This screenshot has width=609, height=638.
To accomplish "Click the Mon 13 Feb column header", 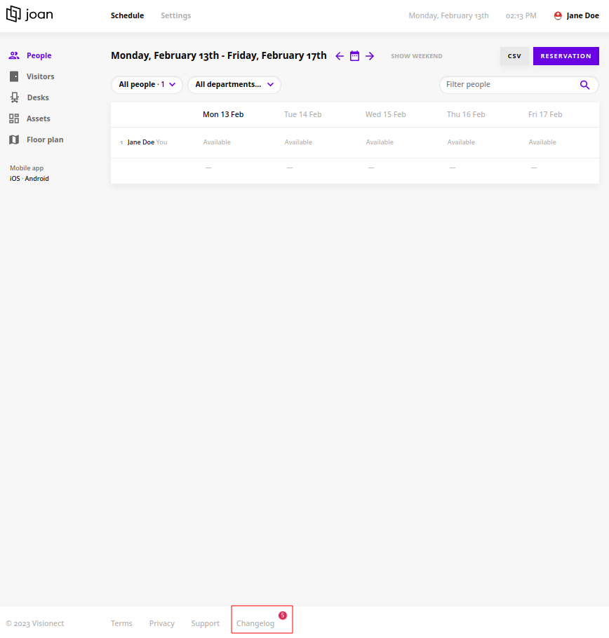I will pos(223,114).
